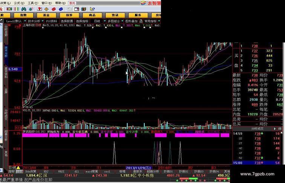
Task: Open the 窗口 menu
Action: tap(46, 3)
